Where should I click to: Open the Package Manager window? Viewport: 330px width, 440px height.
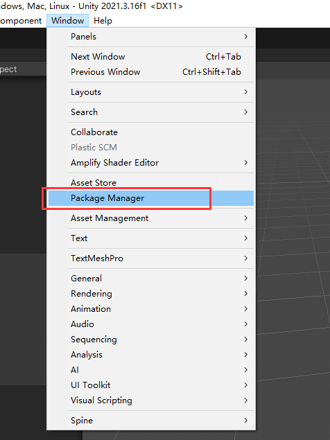tap(151, 198)
